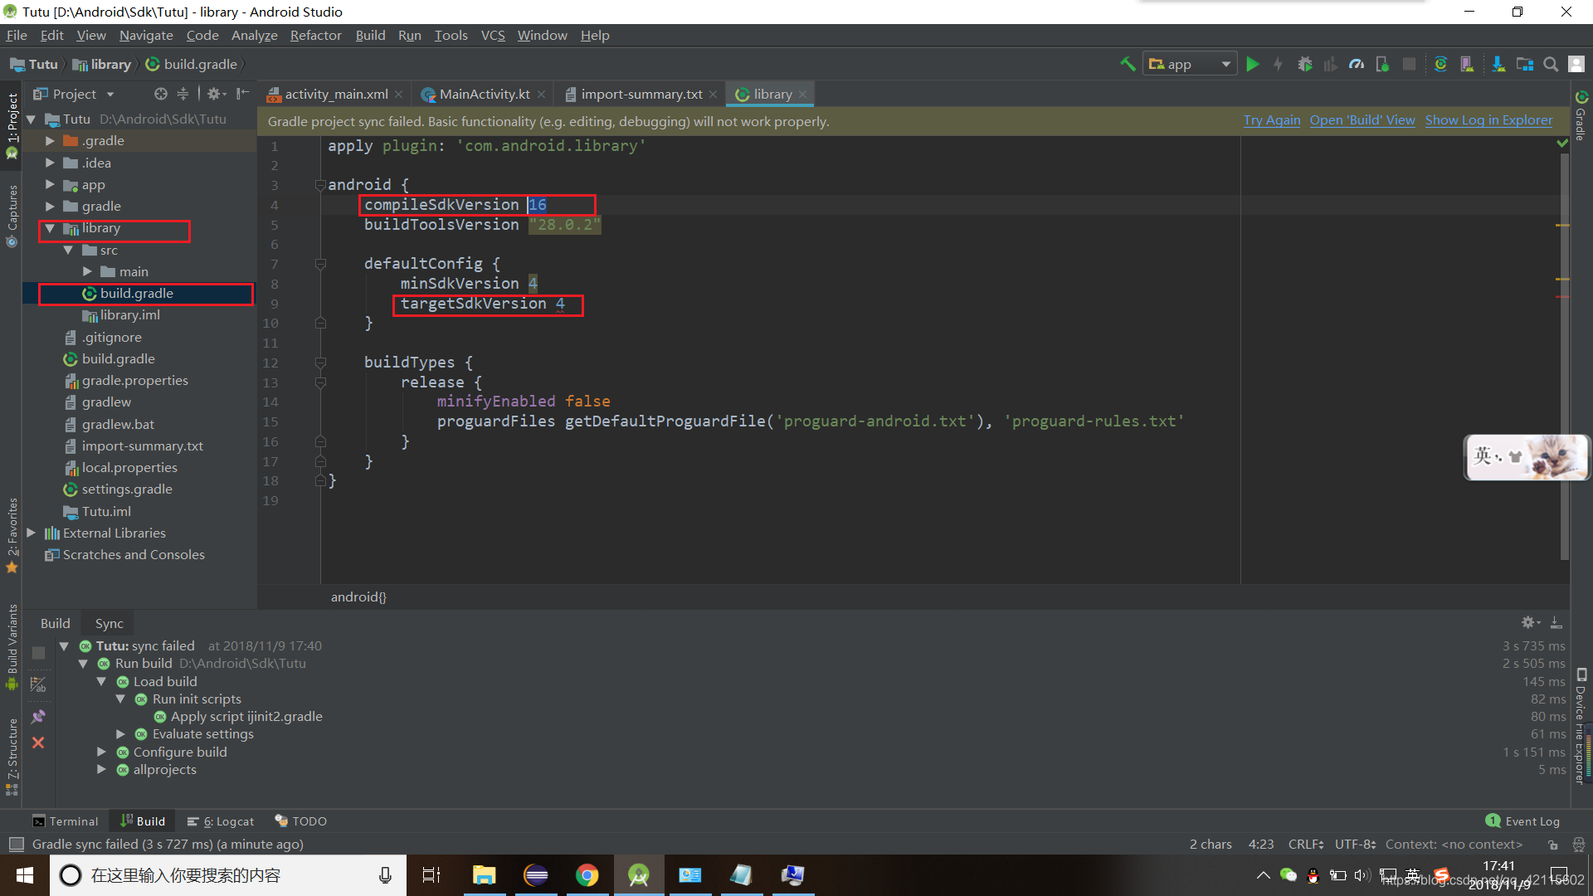1593x896 pixels.
Task: Click the Stop square icon in toolbar
Action: click(x=1409, y=64)
